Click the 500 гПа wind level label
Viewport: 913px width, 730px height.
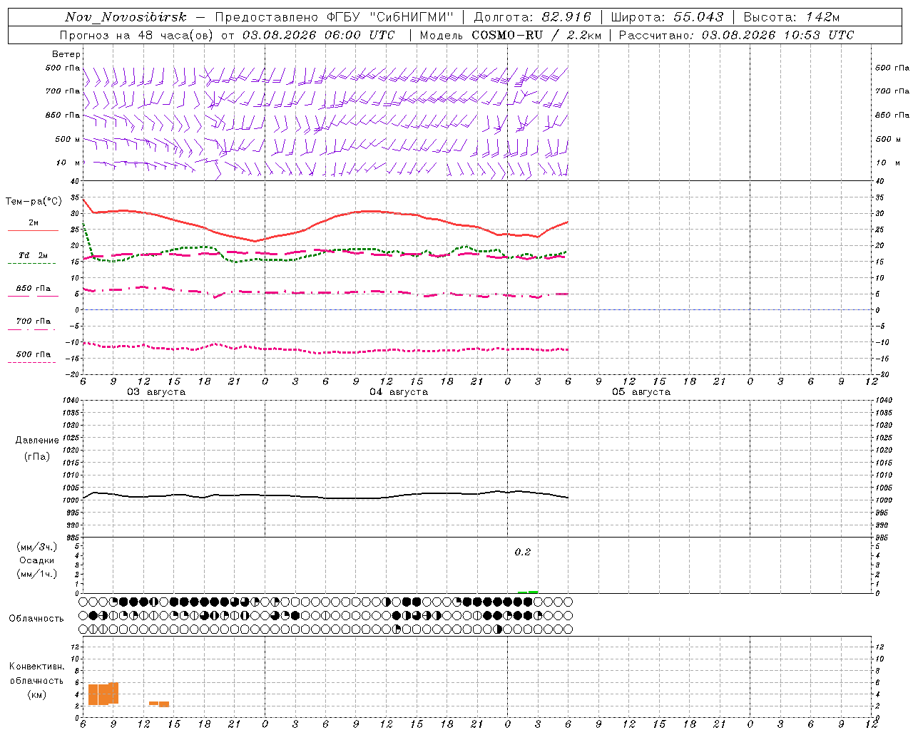point(63,68)
